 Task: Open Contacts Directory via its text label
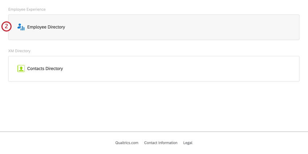click(x=45, y=68)
